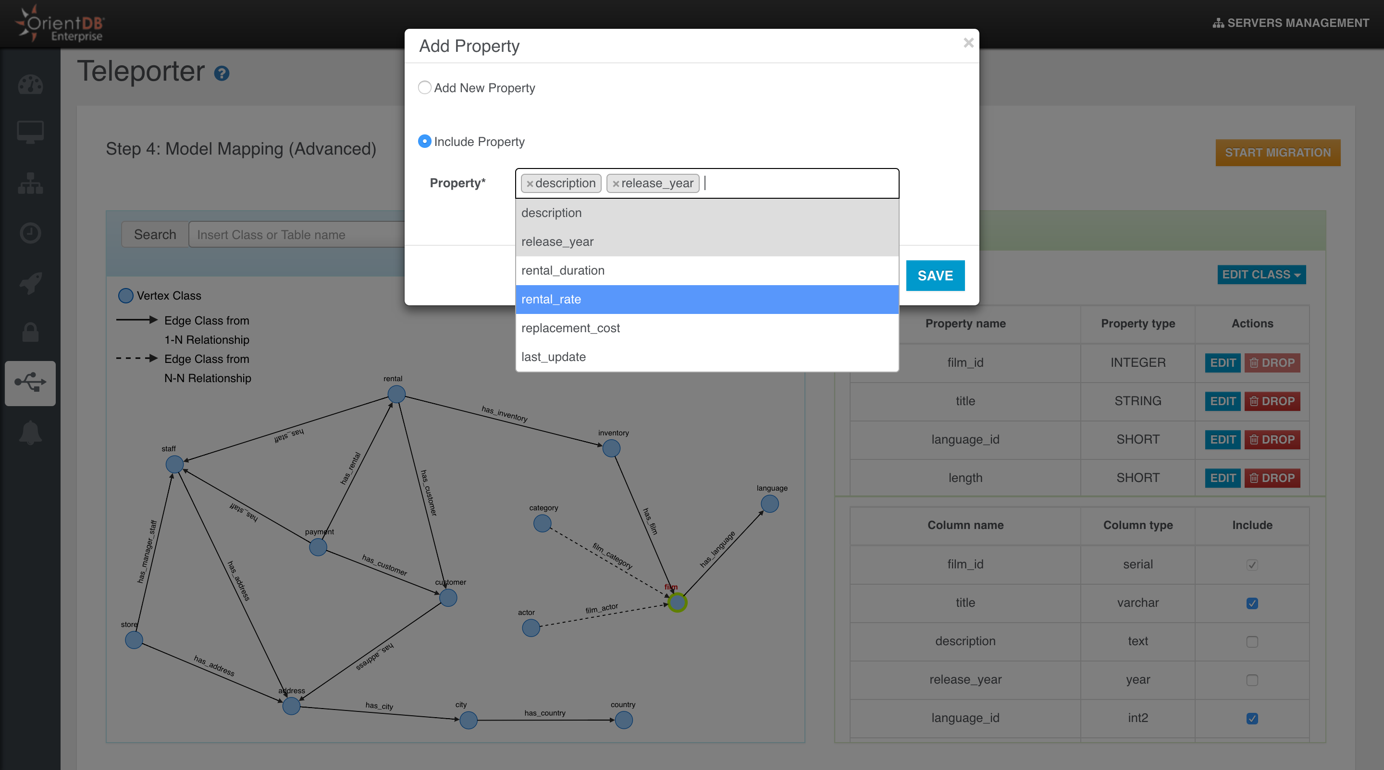Click the film vertex node in graph
The height and width of the screenshot is (770, 1384).
[x=678, y=602]
